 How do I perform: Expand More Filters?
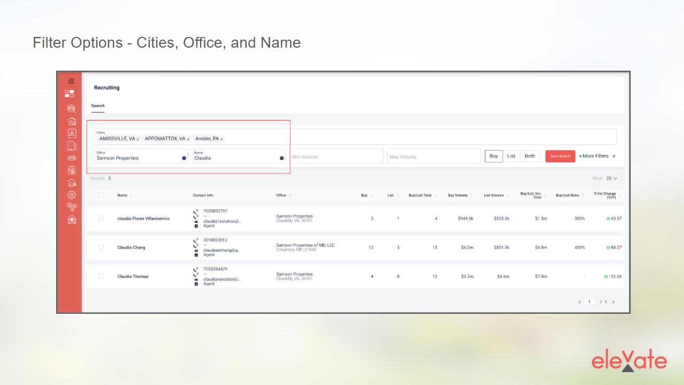[x=595, y=156]
